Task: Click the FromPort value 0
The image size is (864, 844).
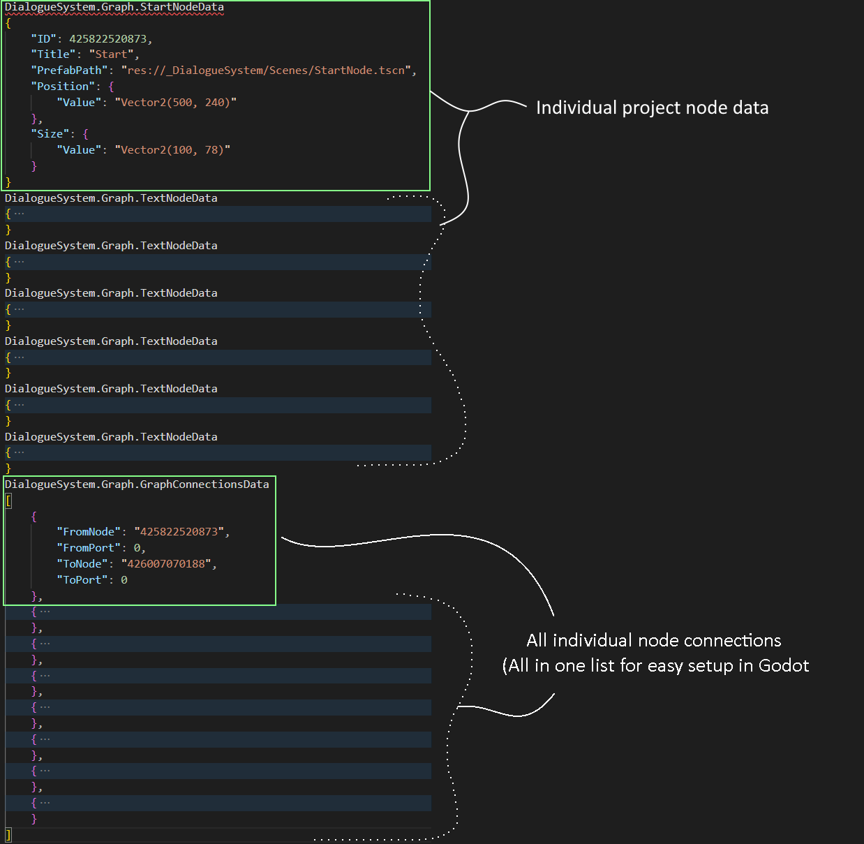Action: 137,547
